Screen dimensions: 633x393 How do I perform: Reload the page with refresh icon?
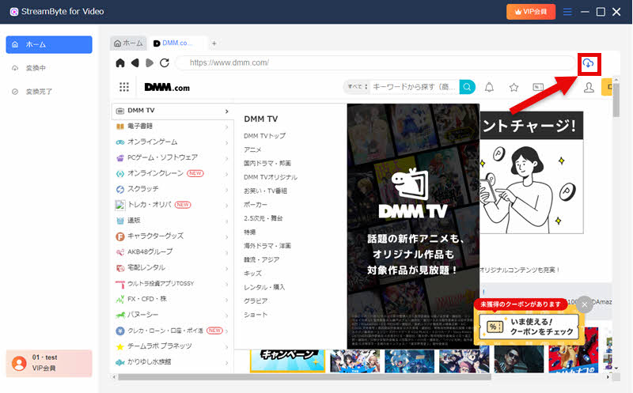165,63
